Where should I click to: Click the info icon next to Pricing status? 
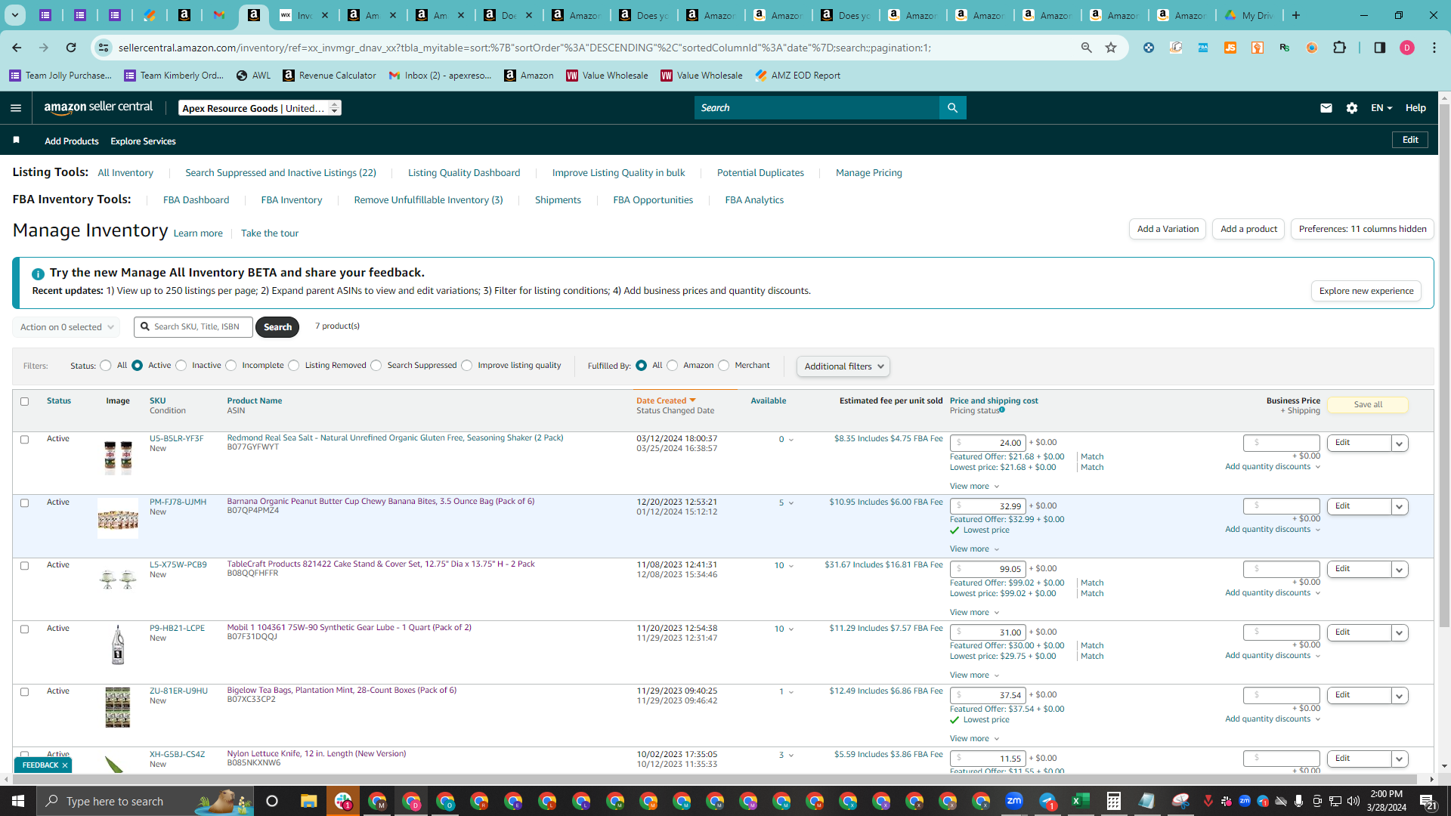click(1002, 410)
